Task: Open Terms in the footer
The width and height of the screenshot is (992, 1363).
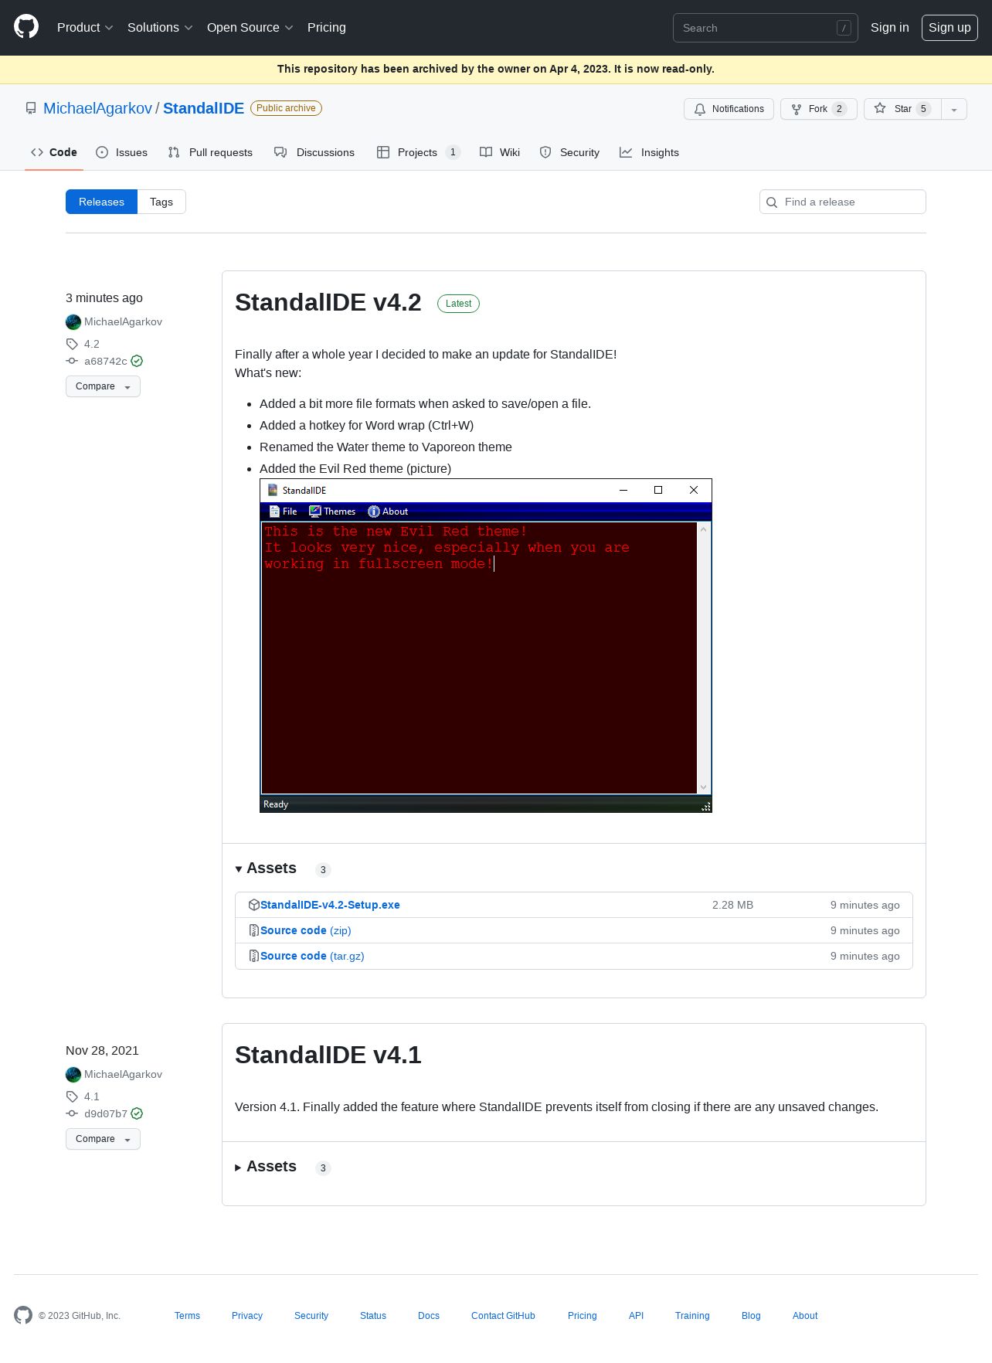Action: pyautogui.click(x=187, y=1316)
